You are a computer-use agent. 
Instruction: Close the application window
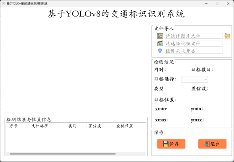pyautogui.click(x=228, y=3)
